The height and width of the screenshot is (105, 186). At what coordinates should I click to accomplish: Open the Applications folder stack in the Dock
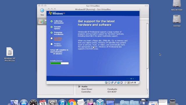pos(124,103)
